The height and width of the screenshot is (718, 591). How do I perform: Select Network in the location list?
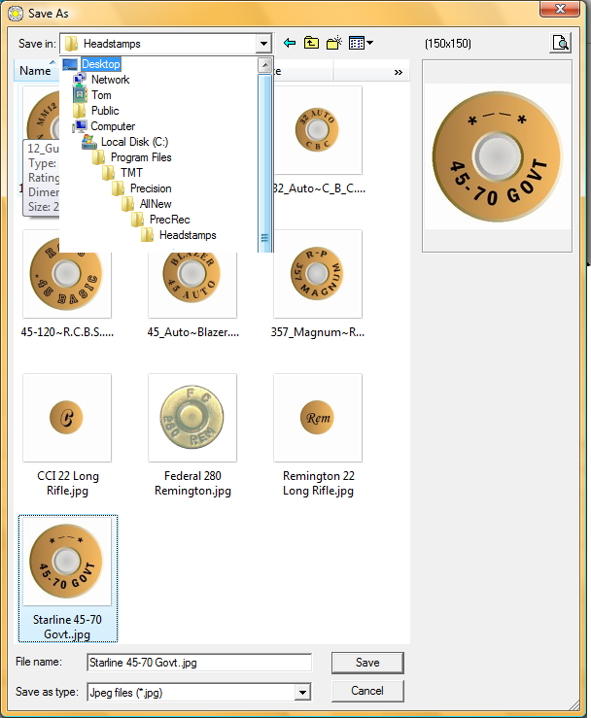click(110, 80)
